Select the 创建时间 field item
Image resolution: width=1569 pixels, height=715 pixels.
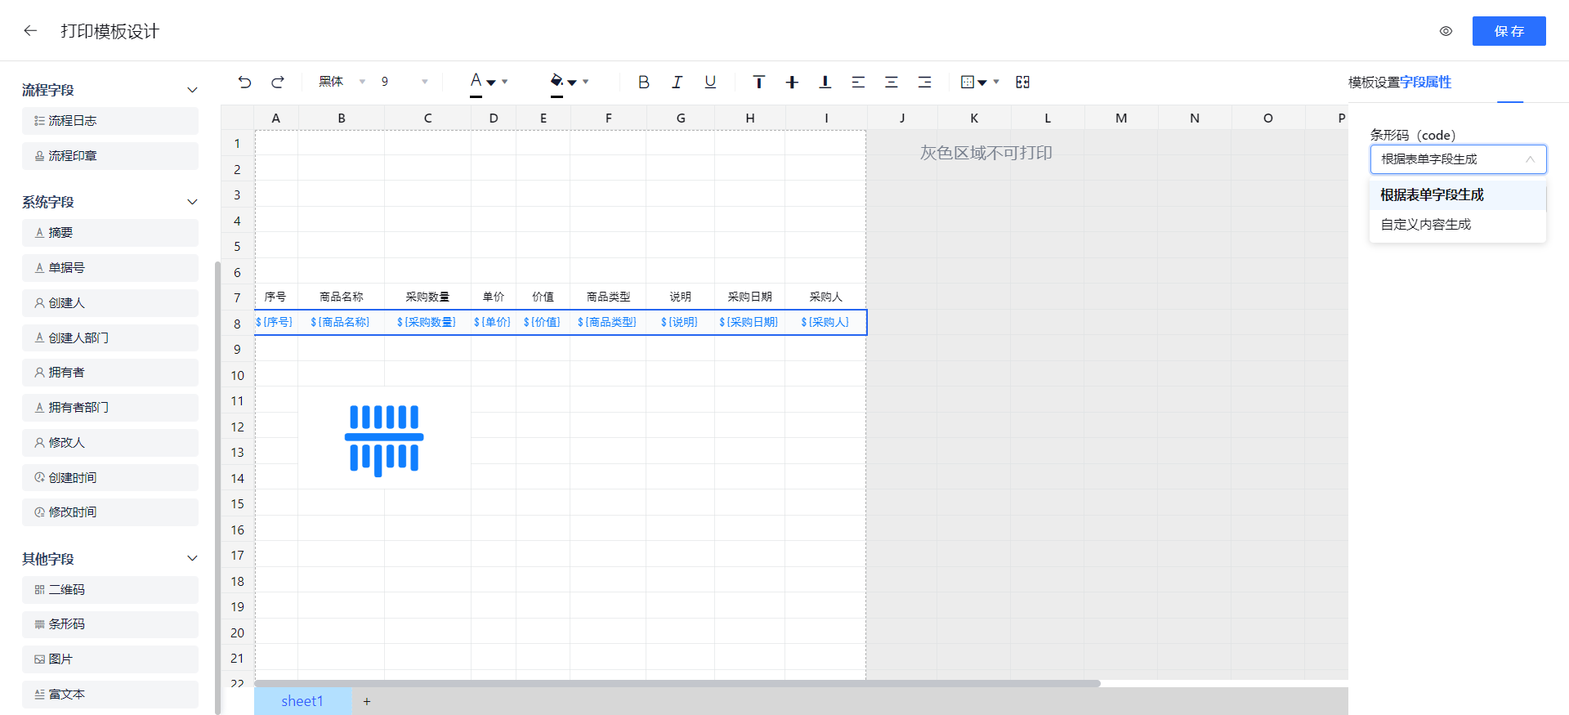pyautogui.click(x=110, y=478)
